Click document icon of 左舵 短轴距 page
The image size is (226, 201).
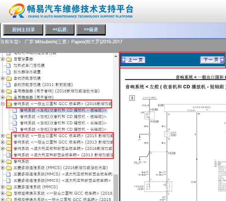click(x=15, y=110)
